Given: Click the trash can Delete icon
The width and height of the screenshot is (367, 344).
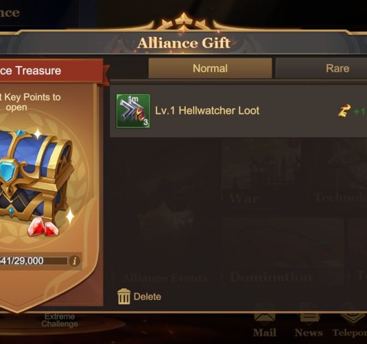Looking at the screenshot, I should coord(124,296).
